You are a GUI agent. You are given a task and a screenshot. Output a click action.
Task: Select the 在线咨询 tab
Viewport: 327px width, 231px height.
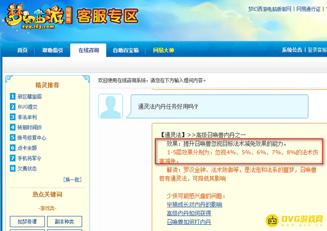click(x=88, y=50)
